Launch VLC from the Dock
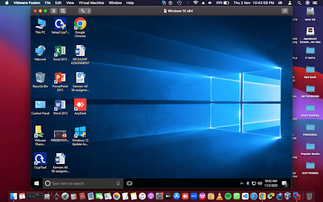The width and height of the screenshot is (323, 202). 219,196
